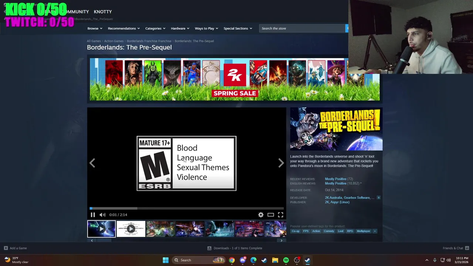Screen dimensions: 473x266
Task: Open volume control in system tray
Action: [449, 260]
